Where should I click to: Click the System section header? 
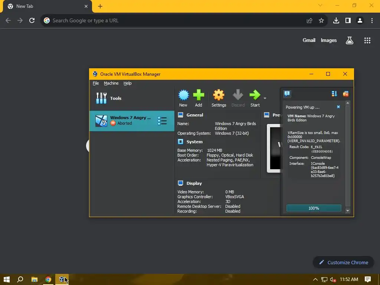(194, 141)
